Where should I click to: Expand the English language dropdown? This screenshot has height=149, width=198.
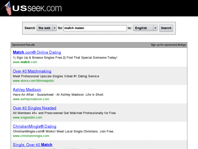145,28
